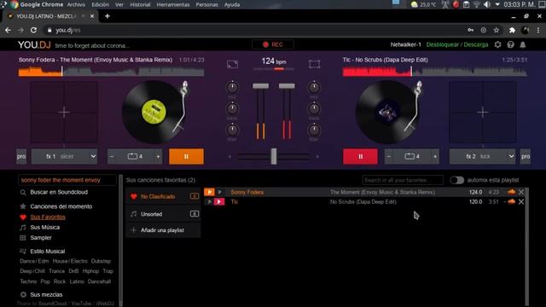Image resolution: width=546 pixels, height=307 pixels.
Task: Open SoundCloud icon on Tlc row
Action: coord(511,201)
